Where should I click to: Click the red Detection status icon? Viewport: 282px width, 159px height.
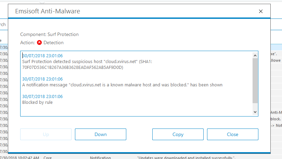coord(40,43)
